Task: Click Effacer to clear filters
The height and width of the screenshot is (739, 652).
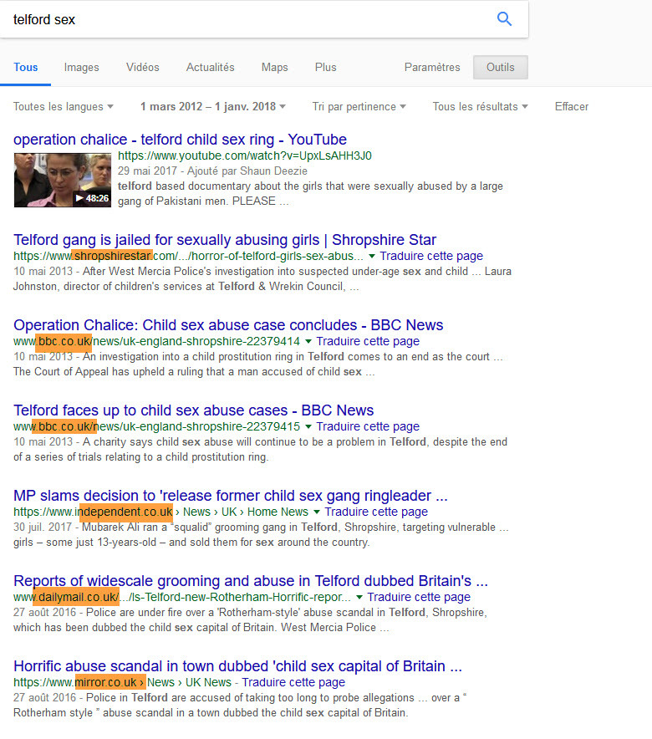Action: point(572,106)
